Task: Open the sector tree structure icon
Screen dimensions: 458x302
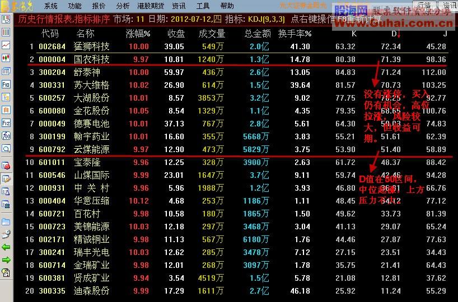Action: [x=6, y=97]
